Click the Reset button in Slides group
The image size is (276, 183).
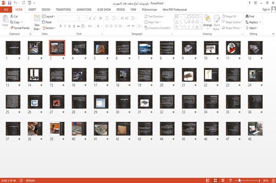[x=47, y=22]
